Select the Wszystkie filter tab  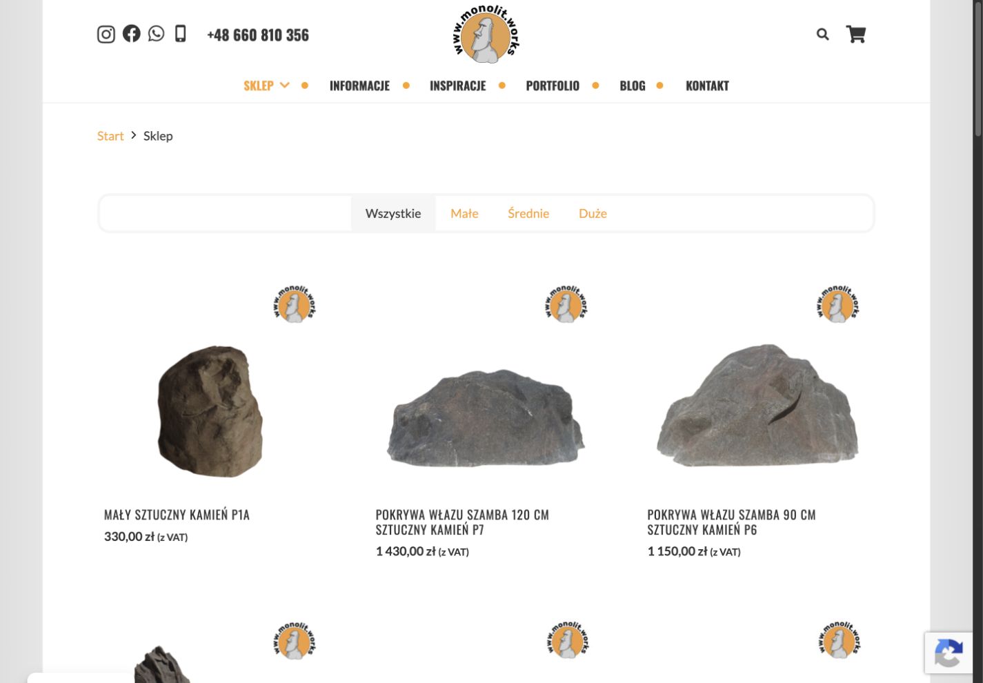[393, 213]
